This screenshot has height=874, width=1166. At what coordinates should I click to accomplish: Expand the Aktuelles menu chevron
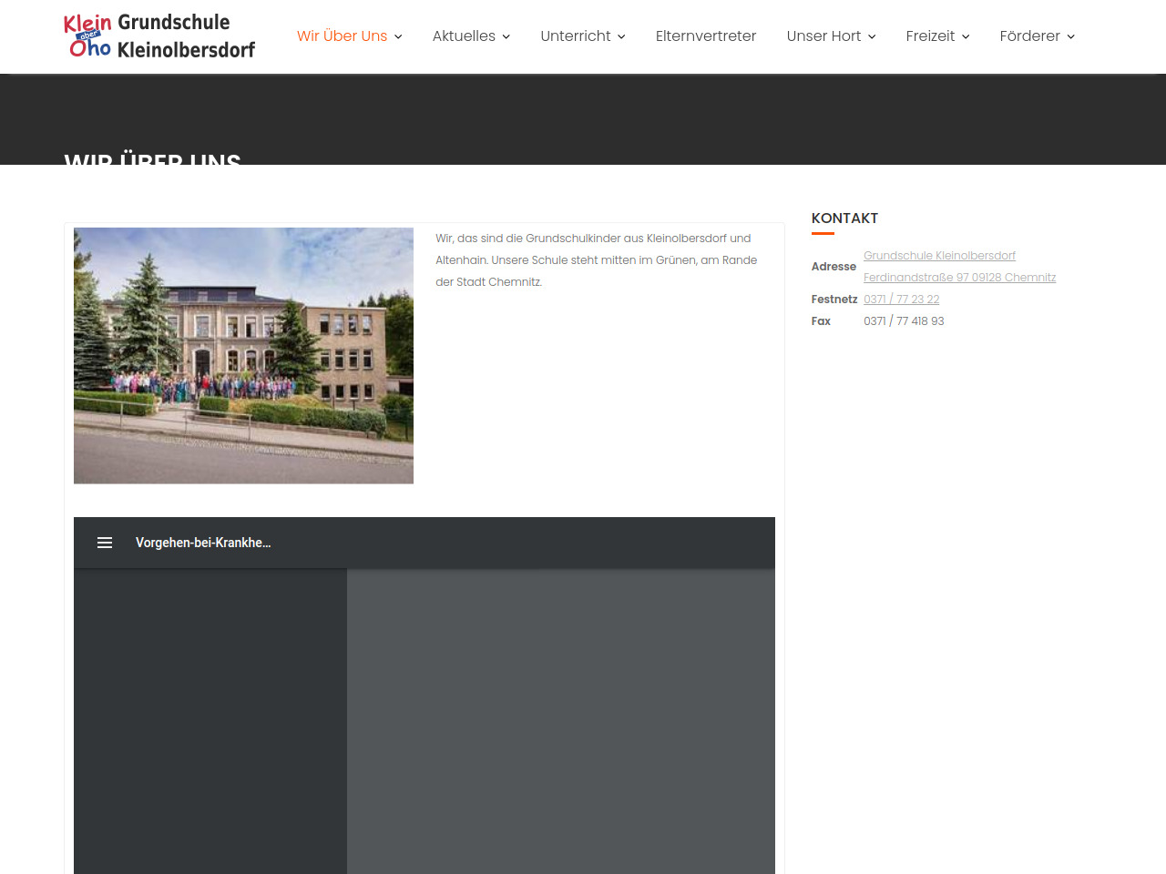(x=506, y=36)
